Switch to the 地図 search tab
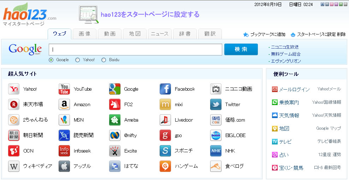 [135, 34]
